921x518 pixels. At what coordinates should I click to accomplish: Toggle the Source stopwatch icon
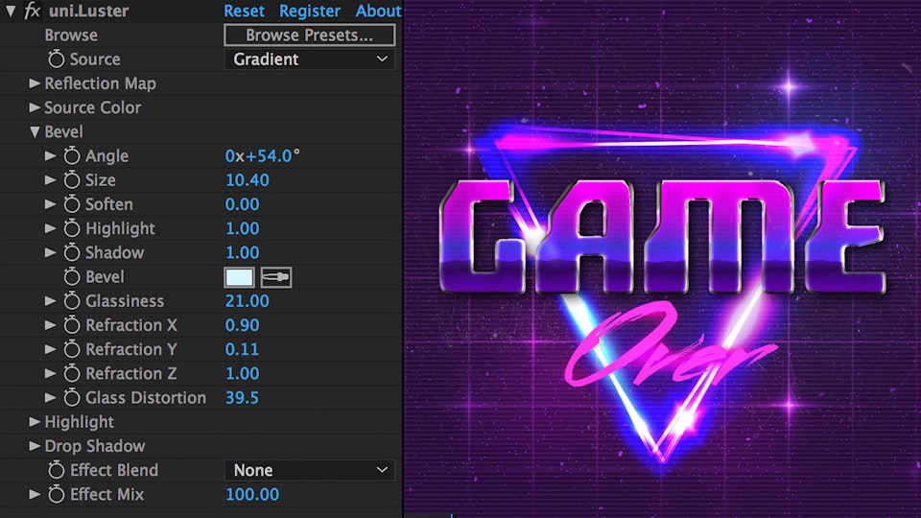[x=56, y=59]
